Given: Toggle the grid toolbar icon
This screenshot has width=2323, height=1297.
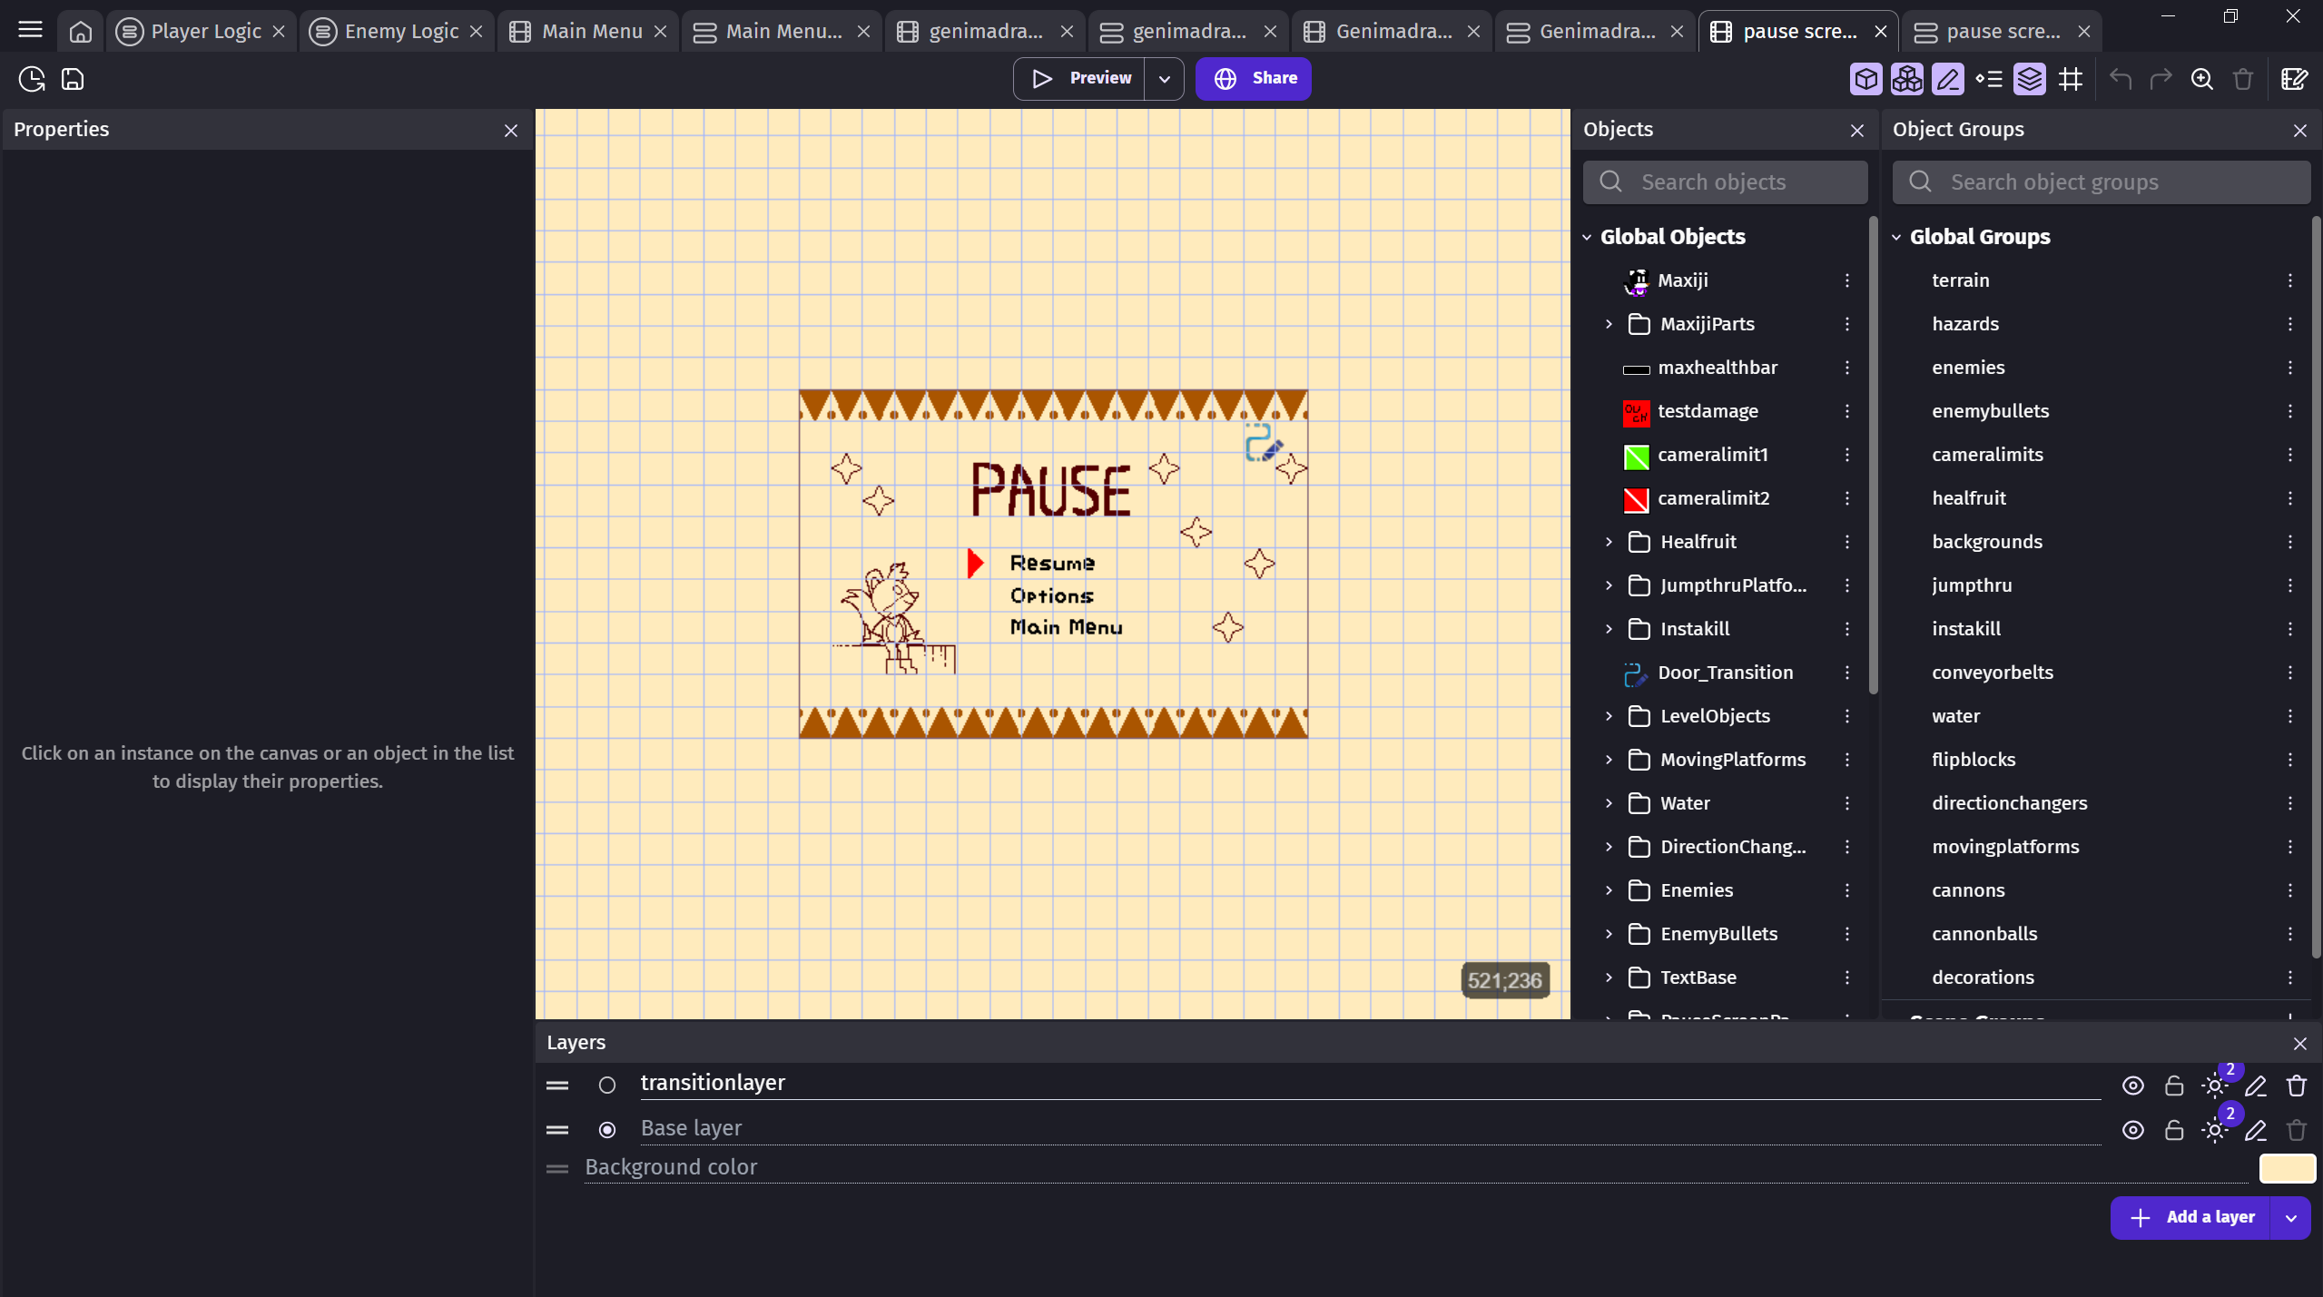Looking at the screenshot, I should (2071, 79).
